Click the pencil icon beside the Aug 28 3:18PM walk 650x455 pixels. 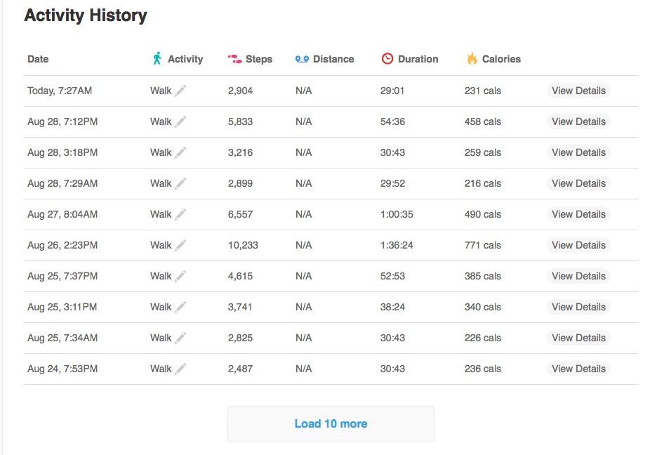point(180,152)
